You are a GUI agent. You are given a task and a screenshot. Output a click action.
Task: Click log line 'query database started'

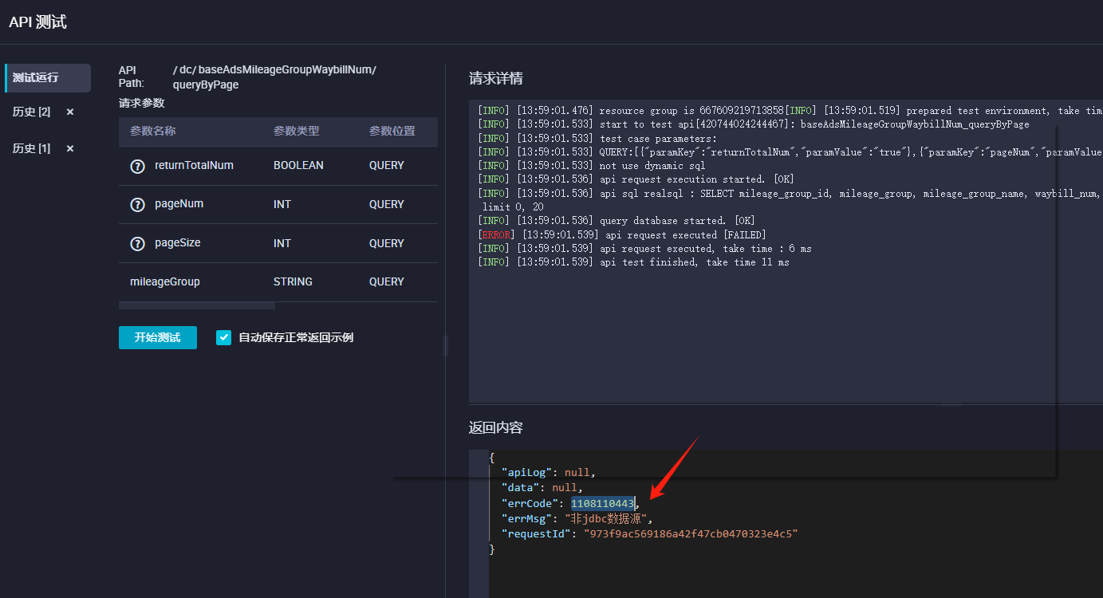pyautogui.click(x=616, y=220)
